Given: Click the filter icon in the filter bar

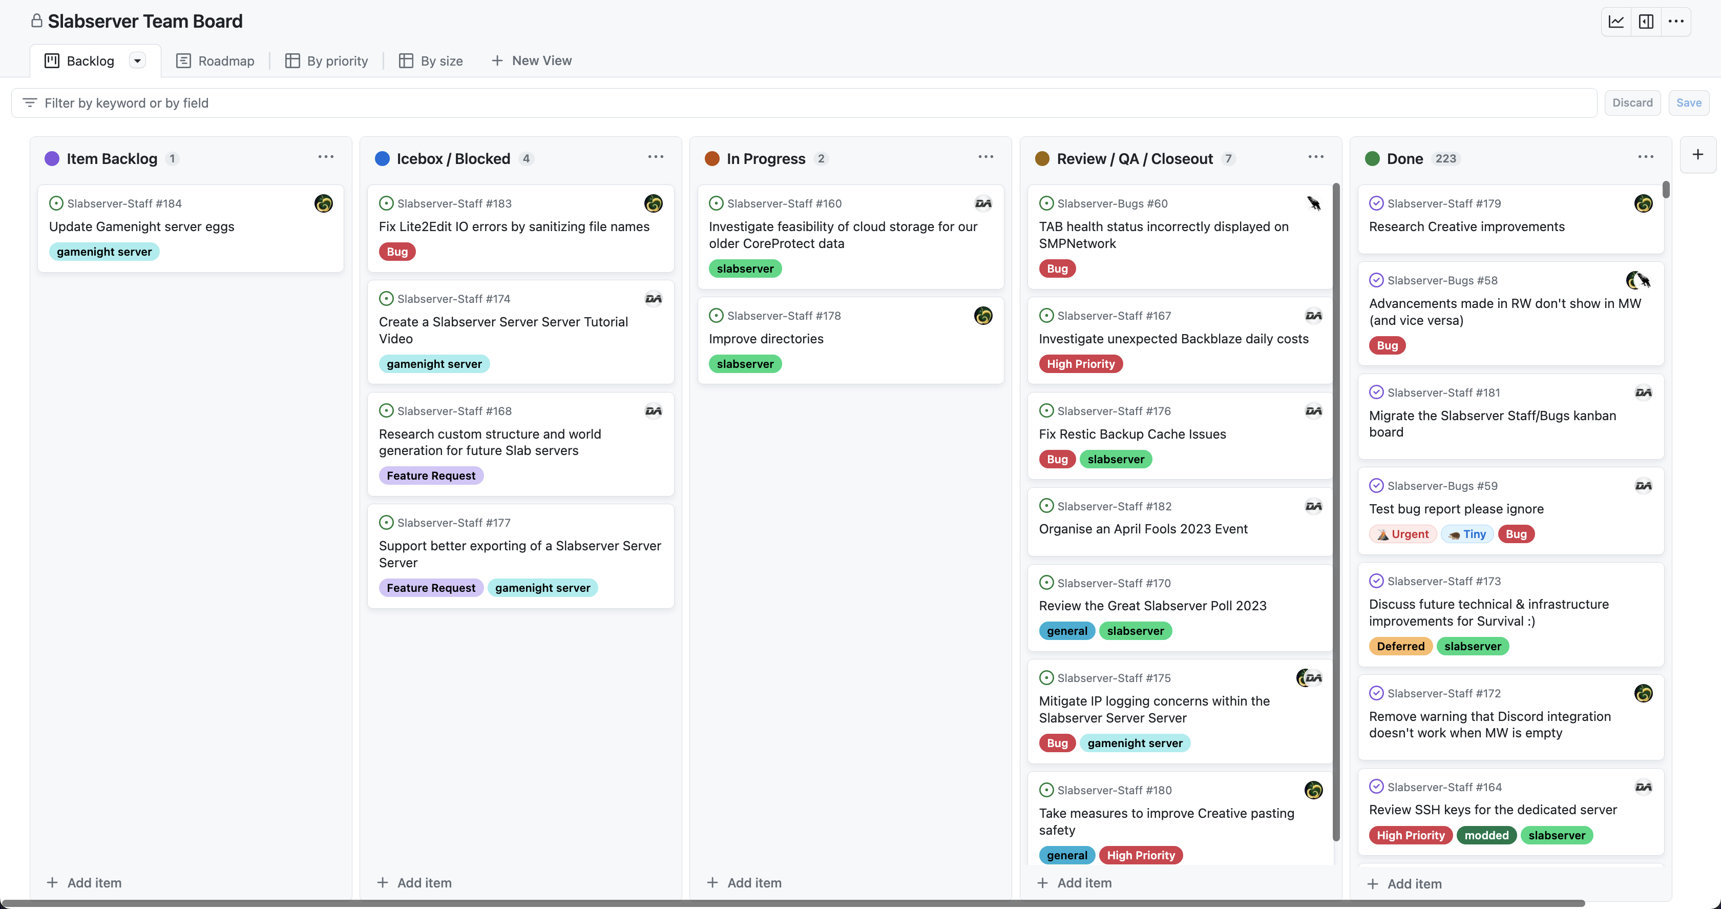Looking at the screenshot, I should pyautogui.click(x=29, y=103).
